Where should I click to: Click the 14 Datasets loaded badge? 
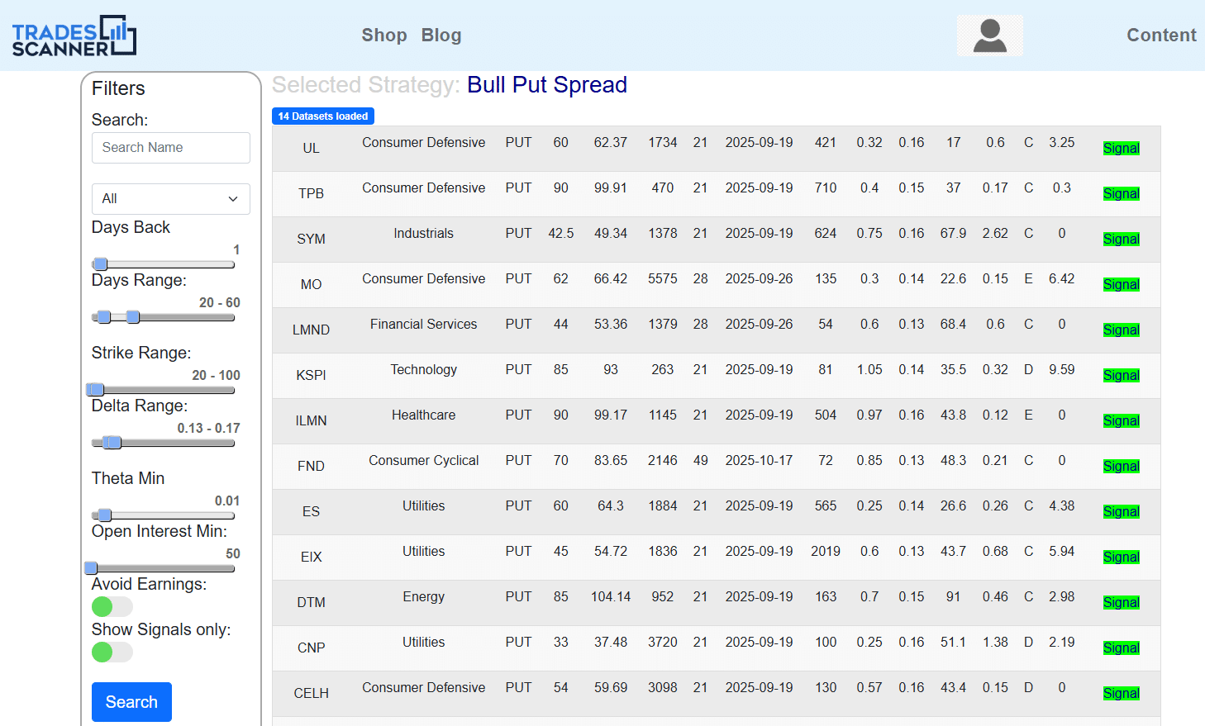[x=323, y=116]
